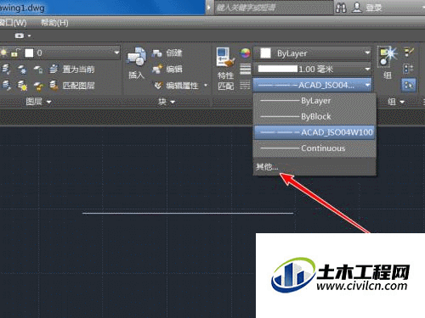425x318 pixels.
Task: Expand the Group (组) panel arrow
Action: pos(402,102)
